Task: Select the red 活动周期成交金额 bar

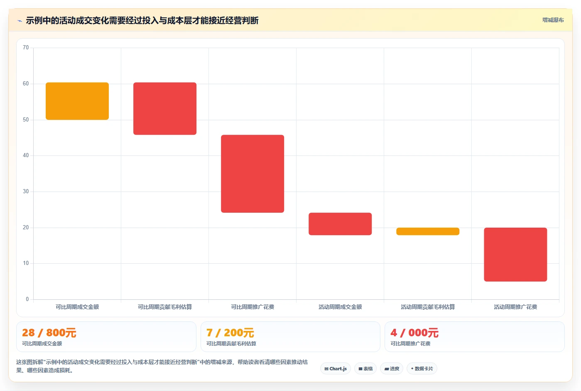Action: coord(340,224)
